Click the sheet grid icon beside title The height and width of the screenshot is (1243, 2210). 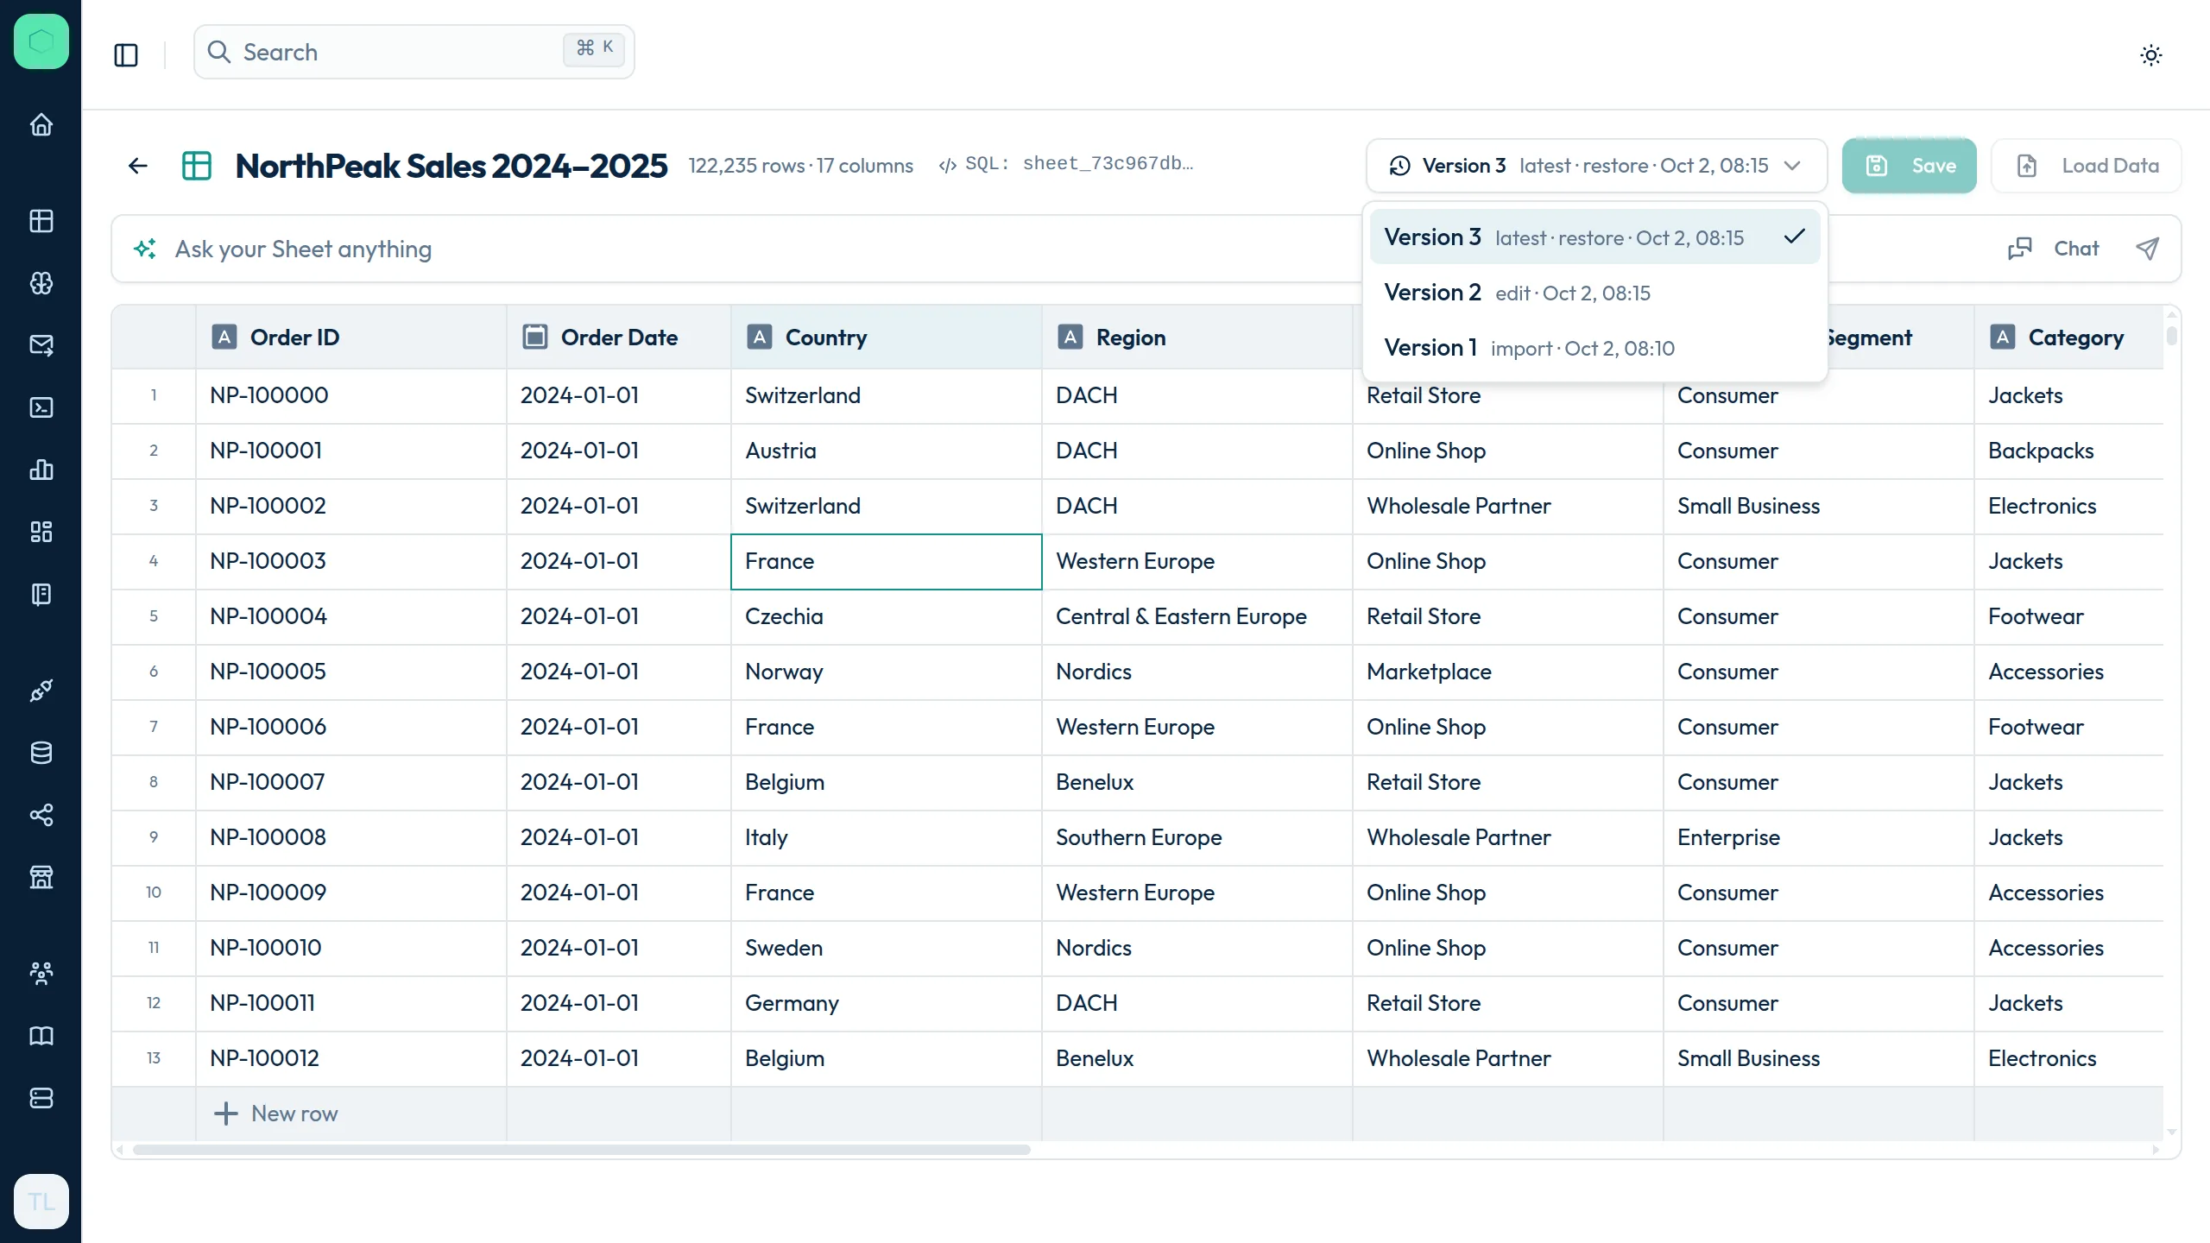(x=197, y=166)
